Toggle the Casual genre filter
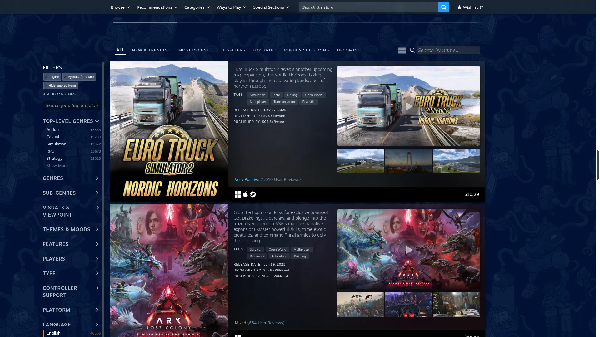Image resolution: width=600 pixels, height=337 pixels. [x=73, y=137]
